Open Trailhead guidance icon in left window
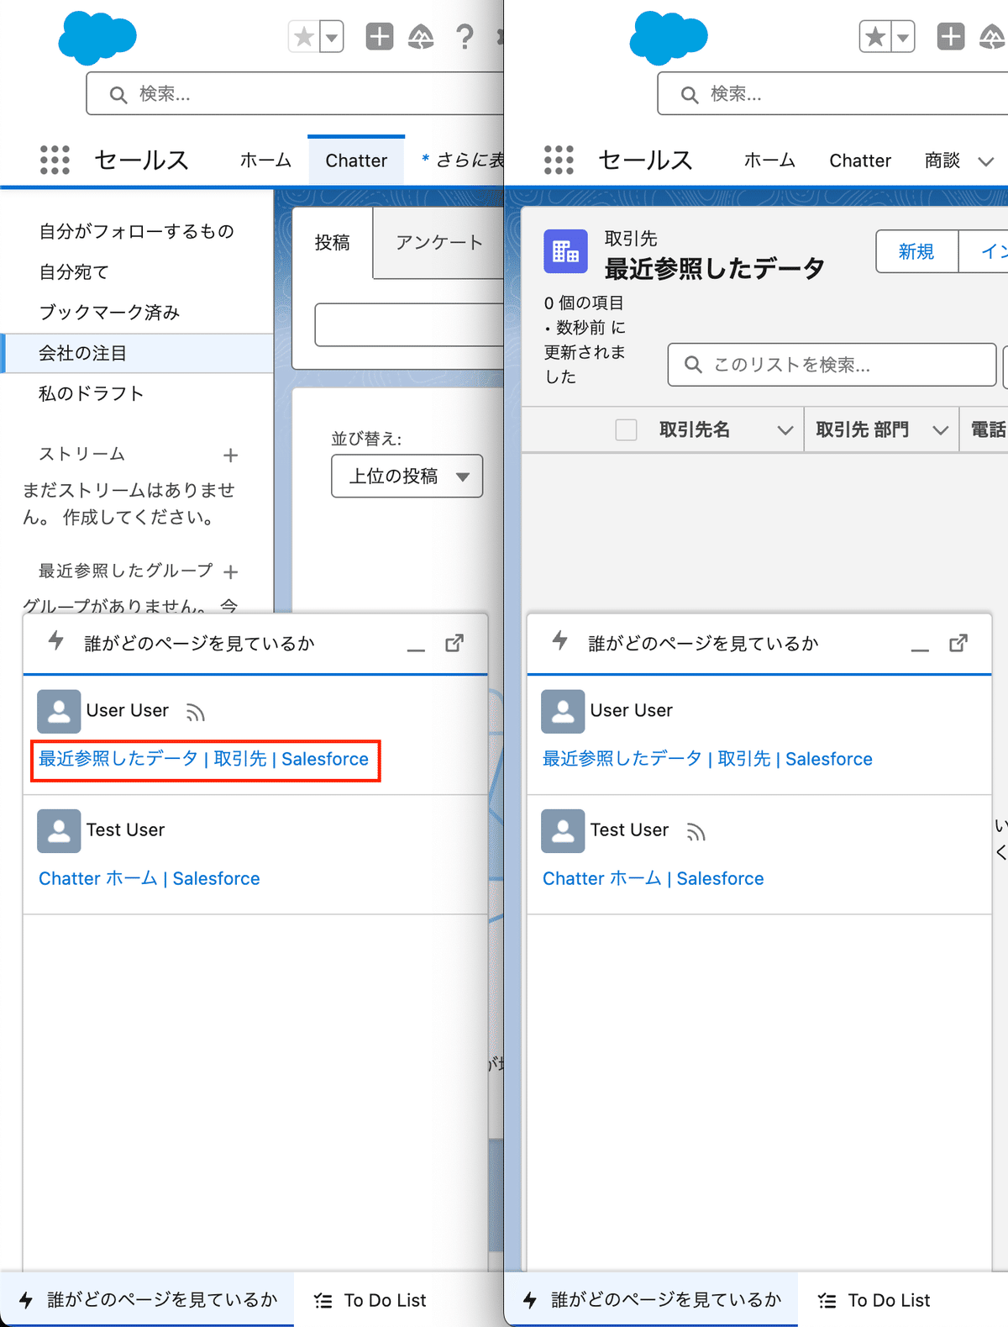The width and height of the screenshot is (1008, 1327). coord(421,37)
